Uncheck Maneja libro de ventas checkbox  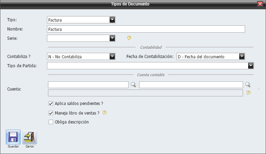tap(51, 113)
